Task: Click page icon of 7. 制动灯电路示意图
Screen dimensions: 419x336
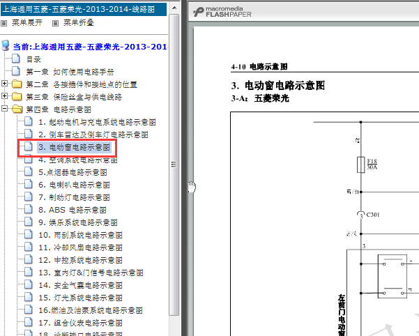Action: 29,197
